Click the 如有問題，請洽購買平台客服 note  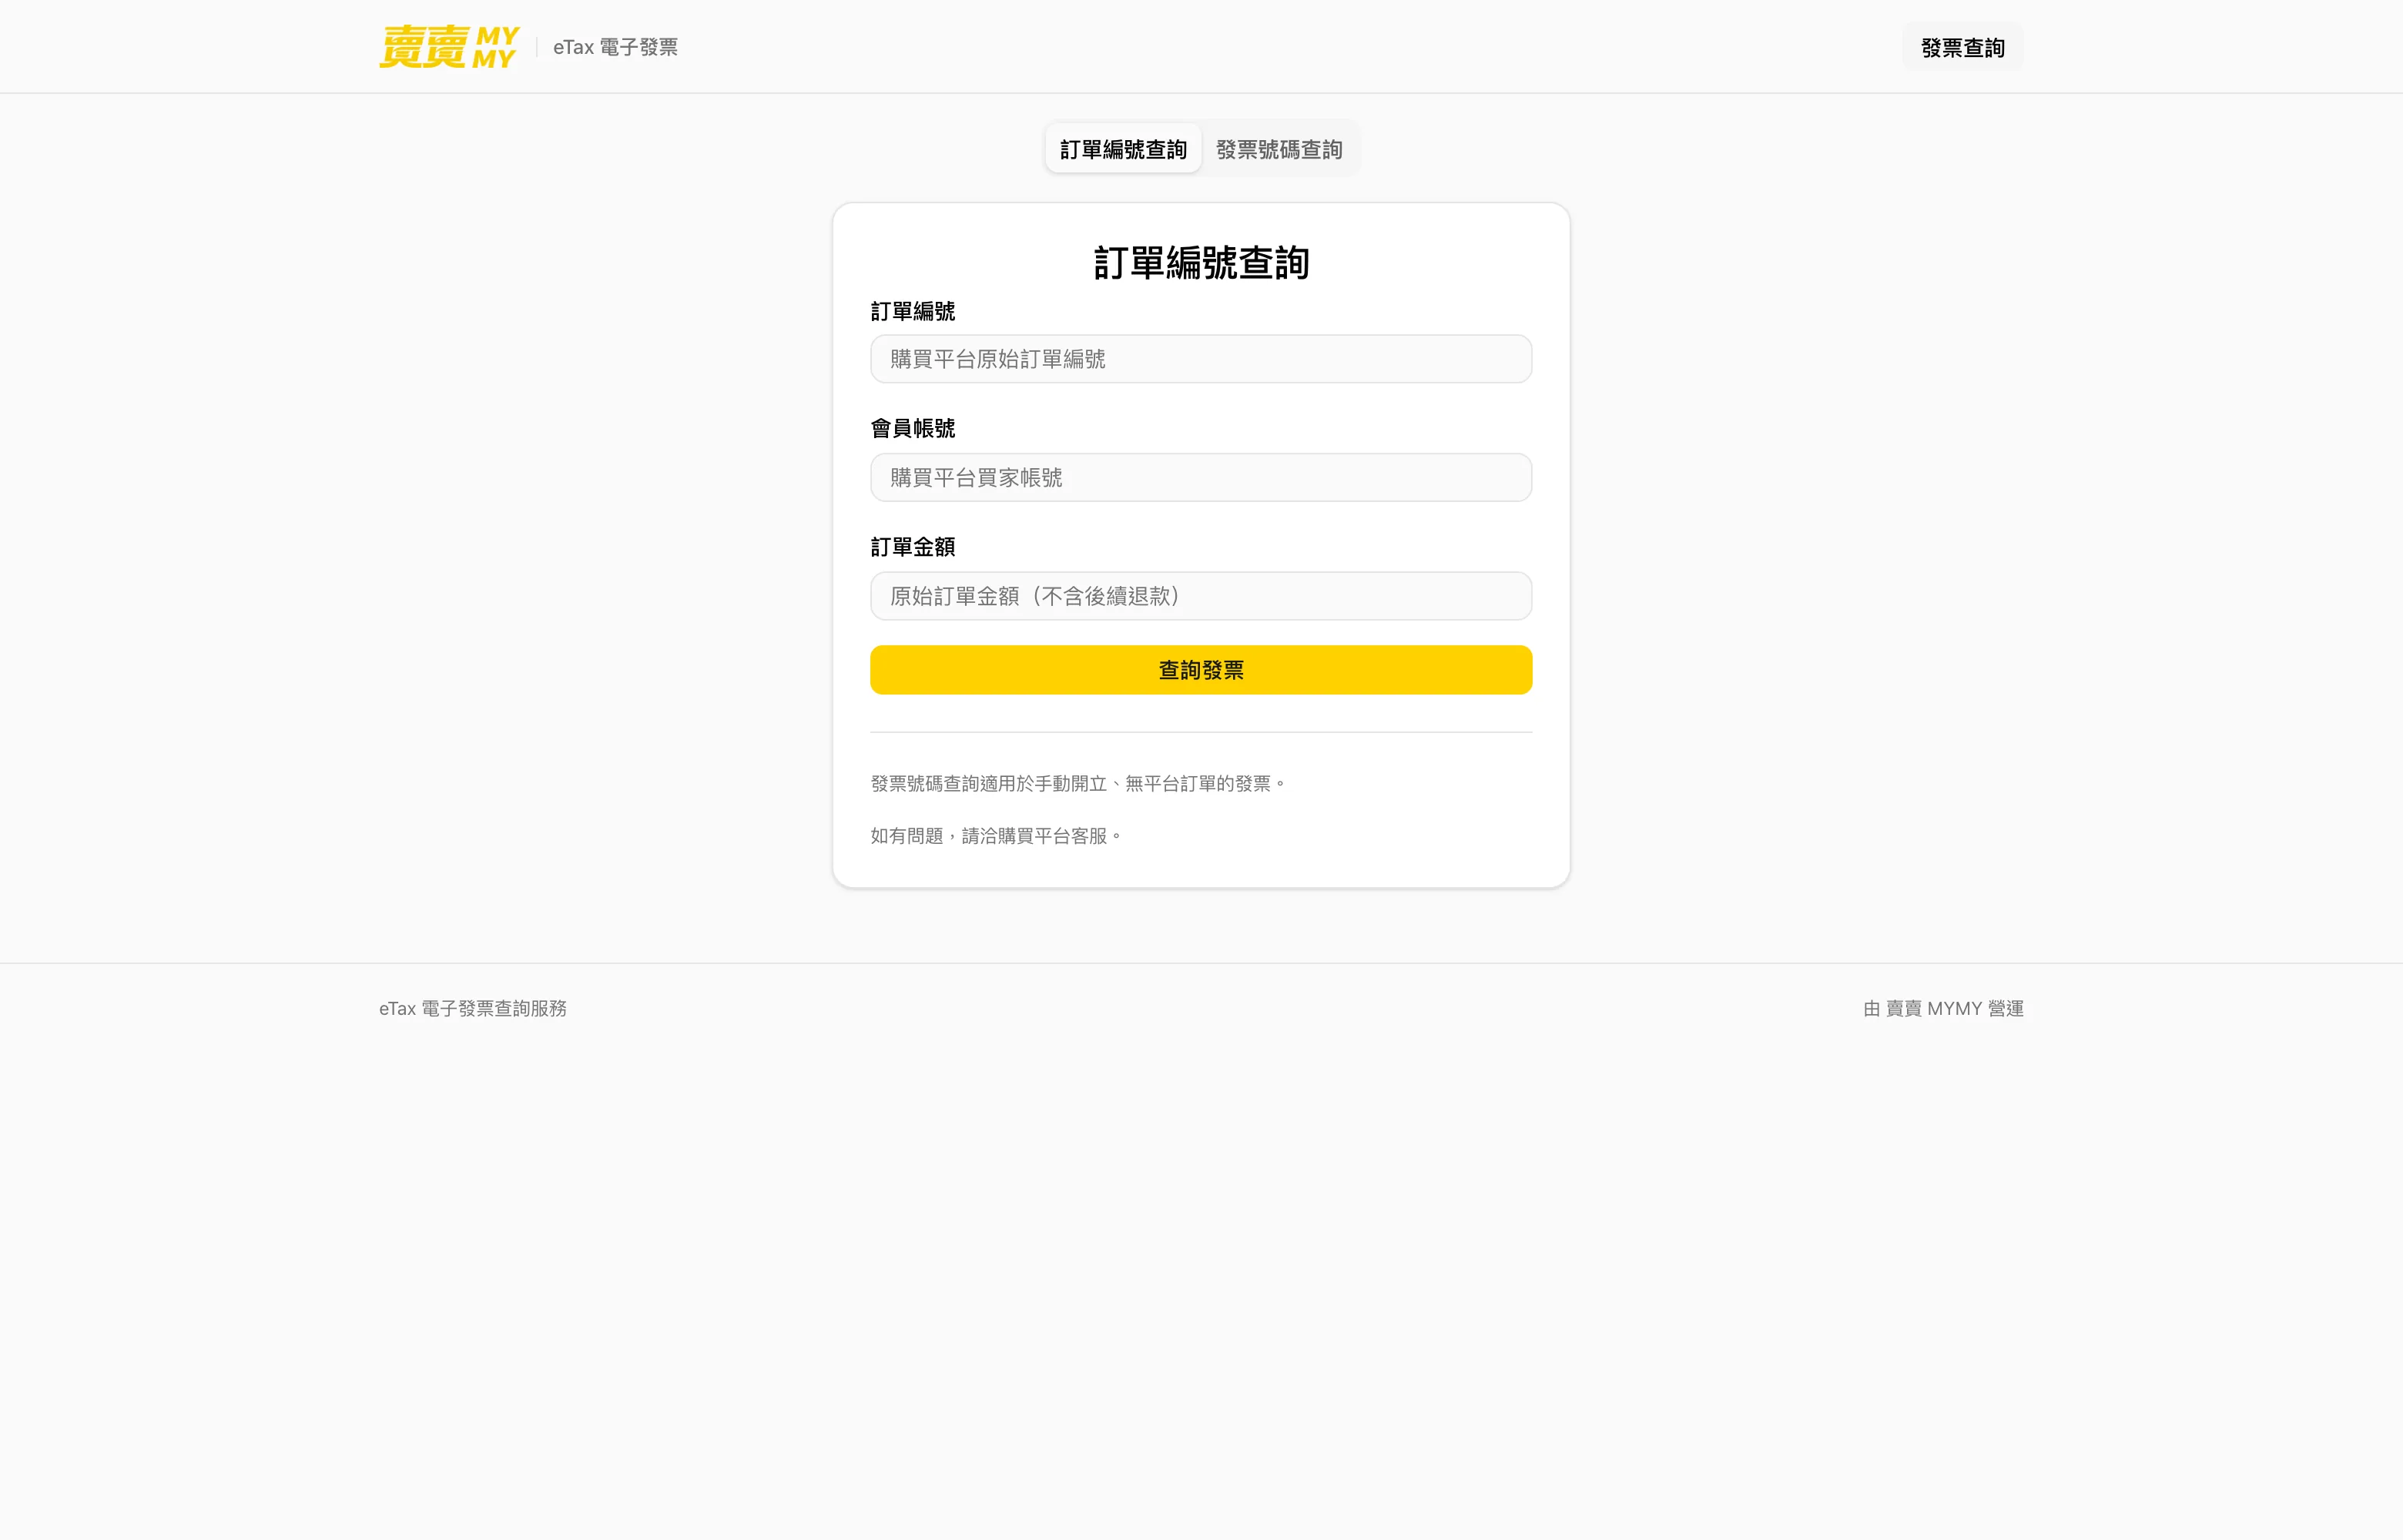tap(996, 836)
